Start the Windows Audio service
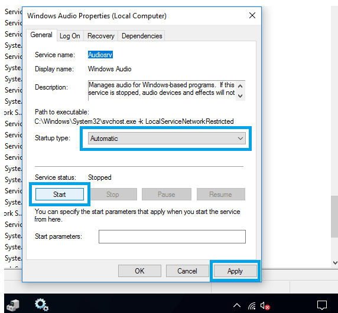Screen dimensions: 338x313 (x=60, y=195)
